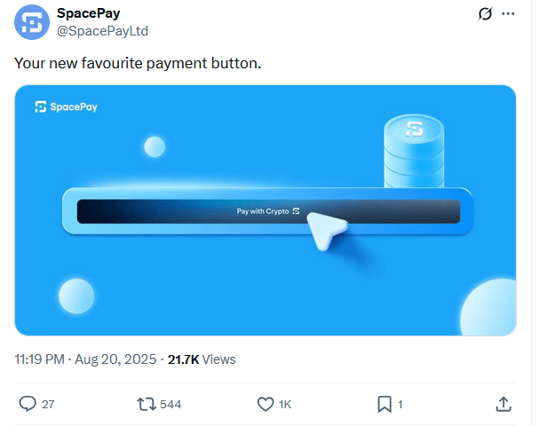The image size is (538, 426).
Task: Click the reply speech bubble icon
Action: click(x=28, y=404)
